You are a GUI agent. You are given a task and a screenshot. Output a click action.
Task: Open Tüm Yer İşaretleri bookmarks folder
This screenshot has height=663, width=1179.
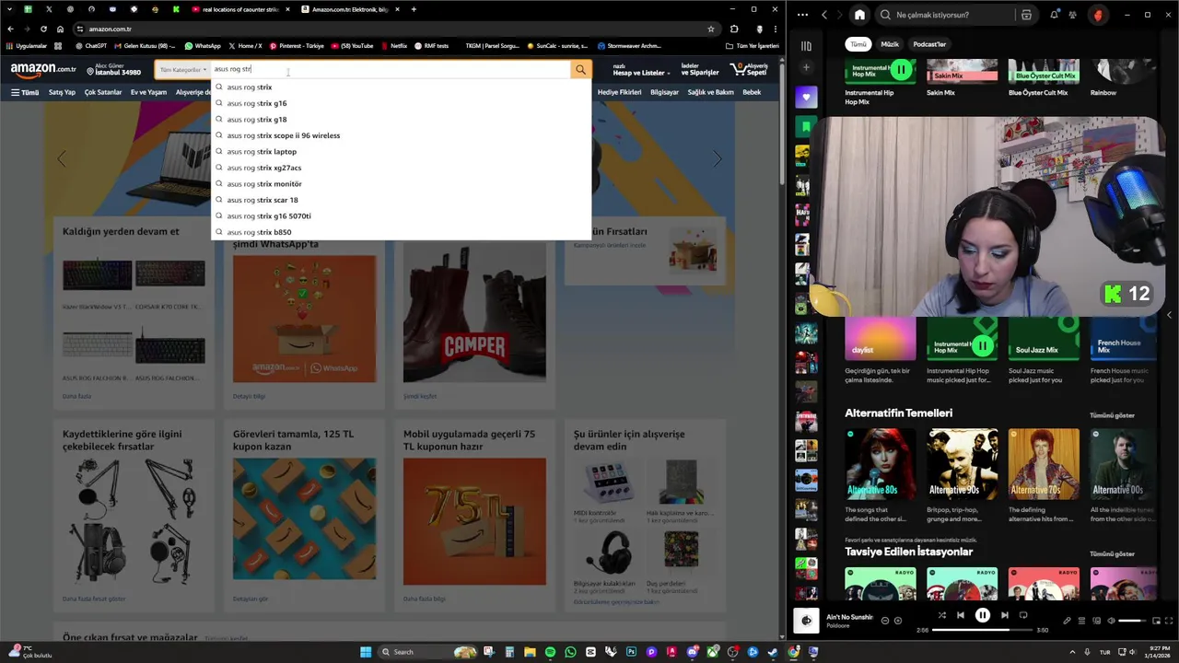752,45
